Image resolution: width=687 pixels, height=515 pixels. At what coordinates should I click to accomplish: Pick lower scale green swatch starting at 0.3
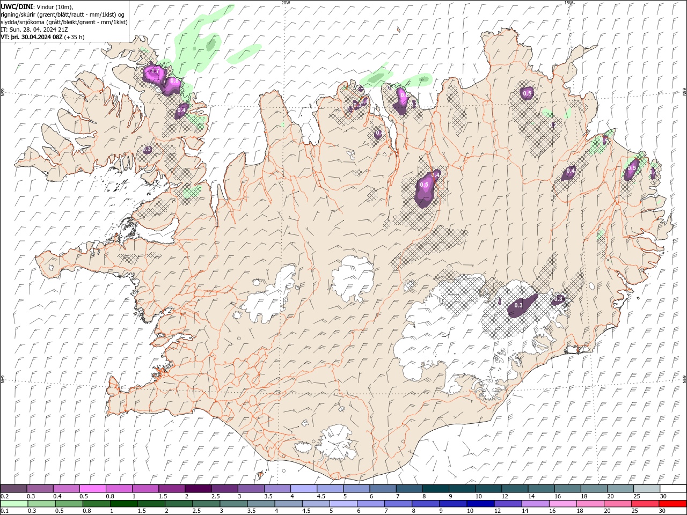(x=41, y=503)
